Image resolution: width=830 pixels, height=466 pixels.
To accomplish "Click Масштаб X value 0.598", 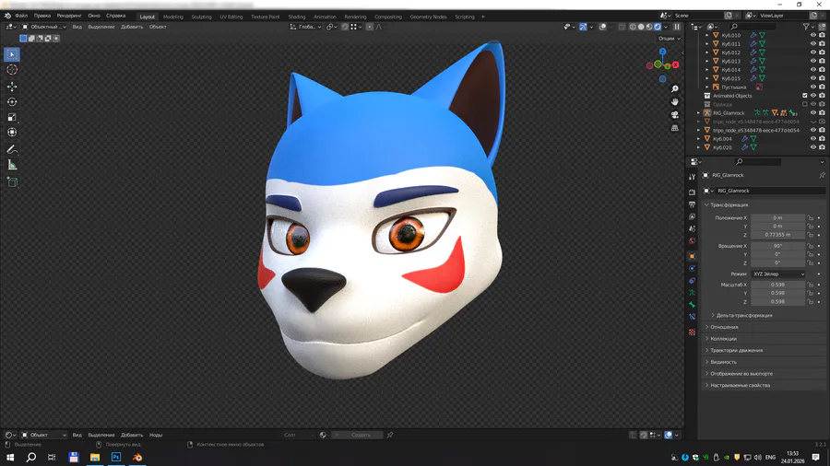I will click(777, 285).
